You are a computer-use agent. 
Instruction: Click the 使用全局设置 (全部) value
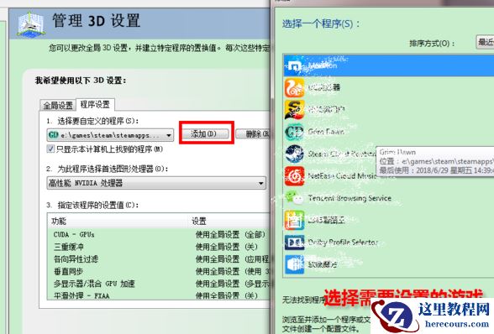point(230,234)
